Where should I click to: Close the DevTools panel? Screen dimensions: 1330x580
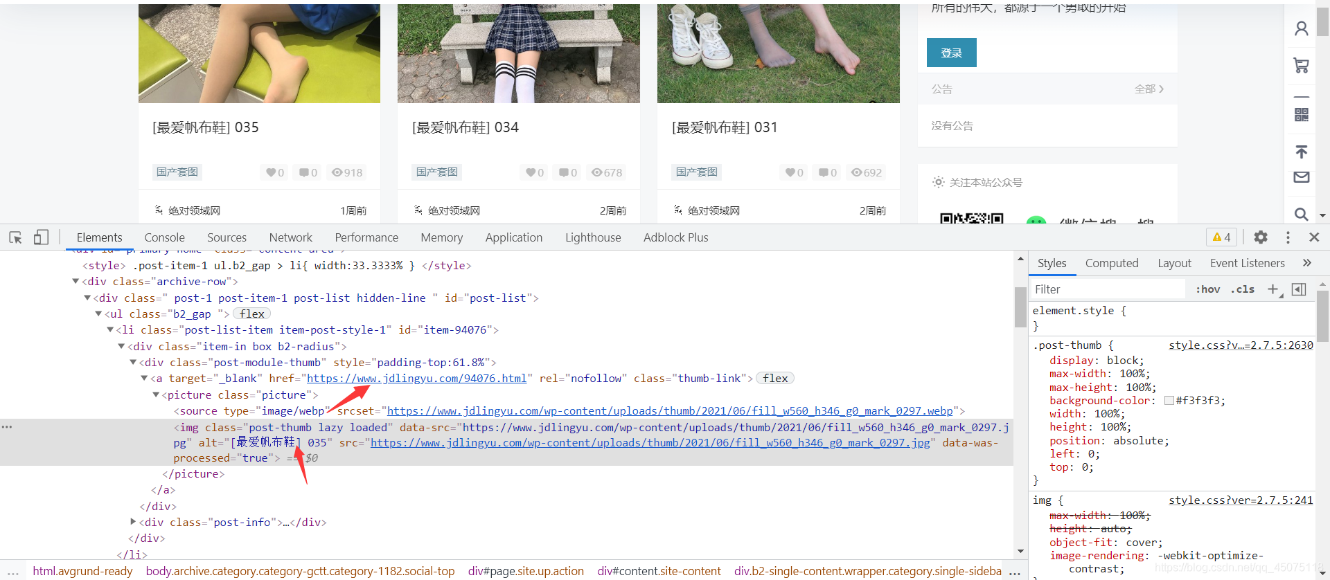point(1314,237)
